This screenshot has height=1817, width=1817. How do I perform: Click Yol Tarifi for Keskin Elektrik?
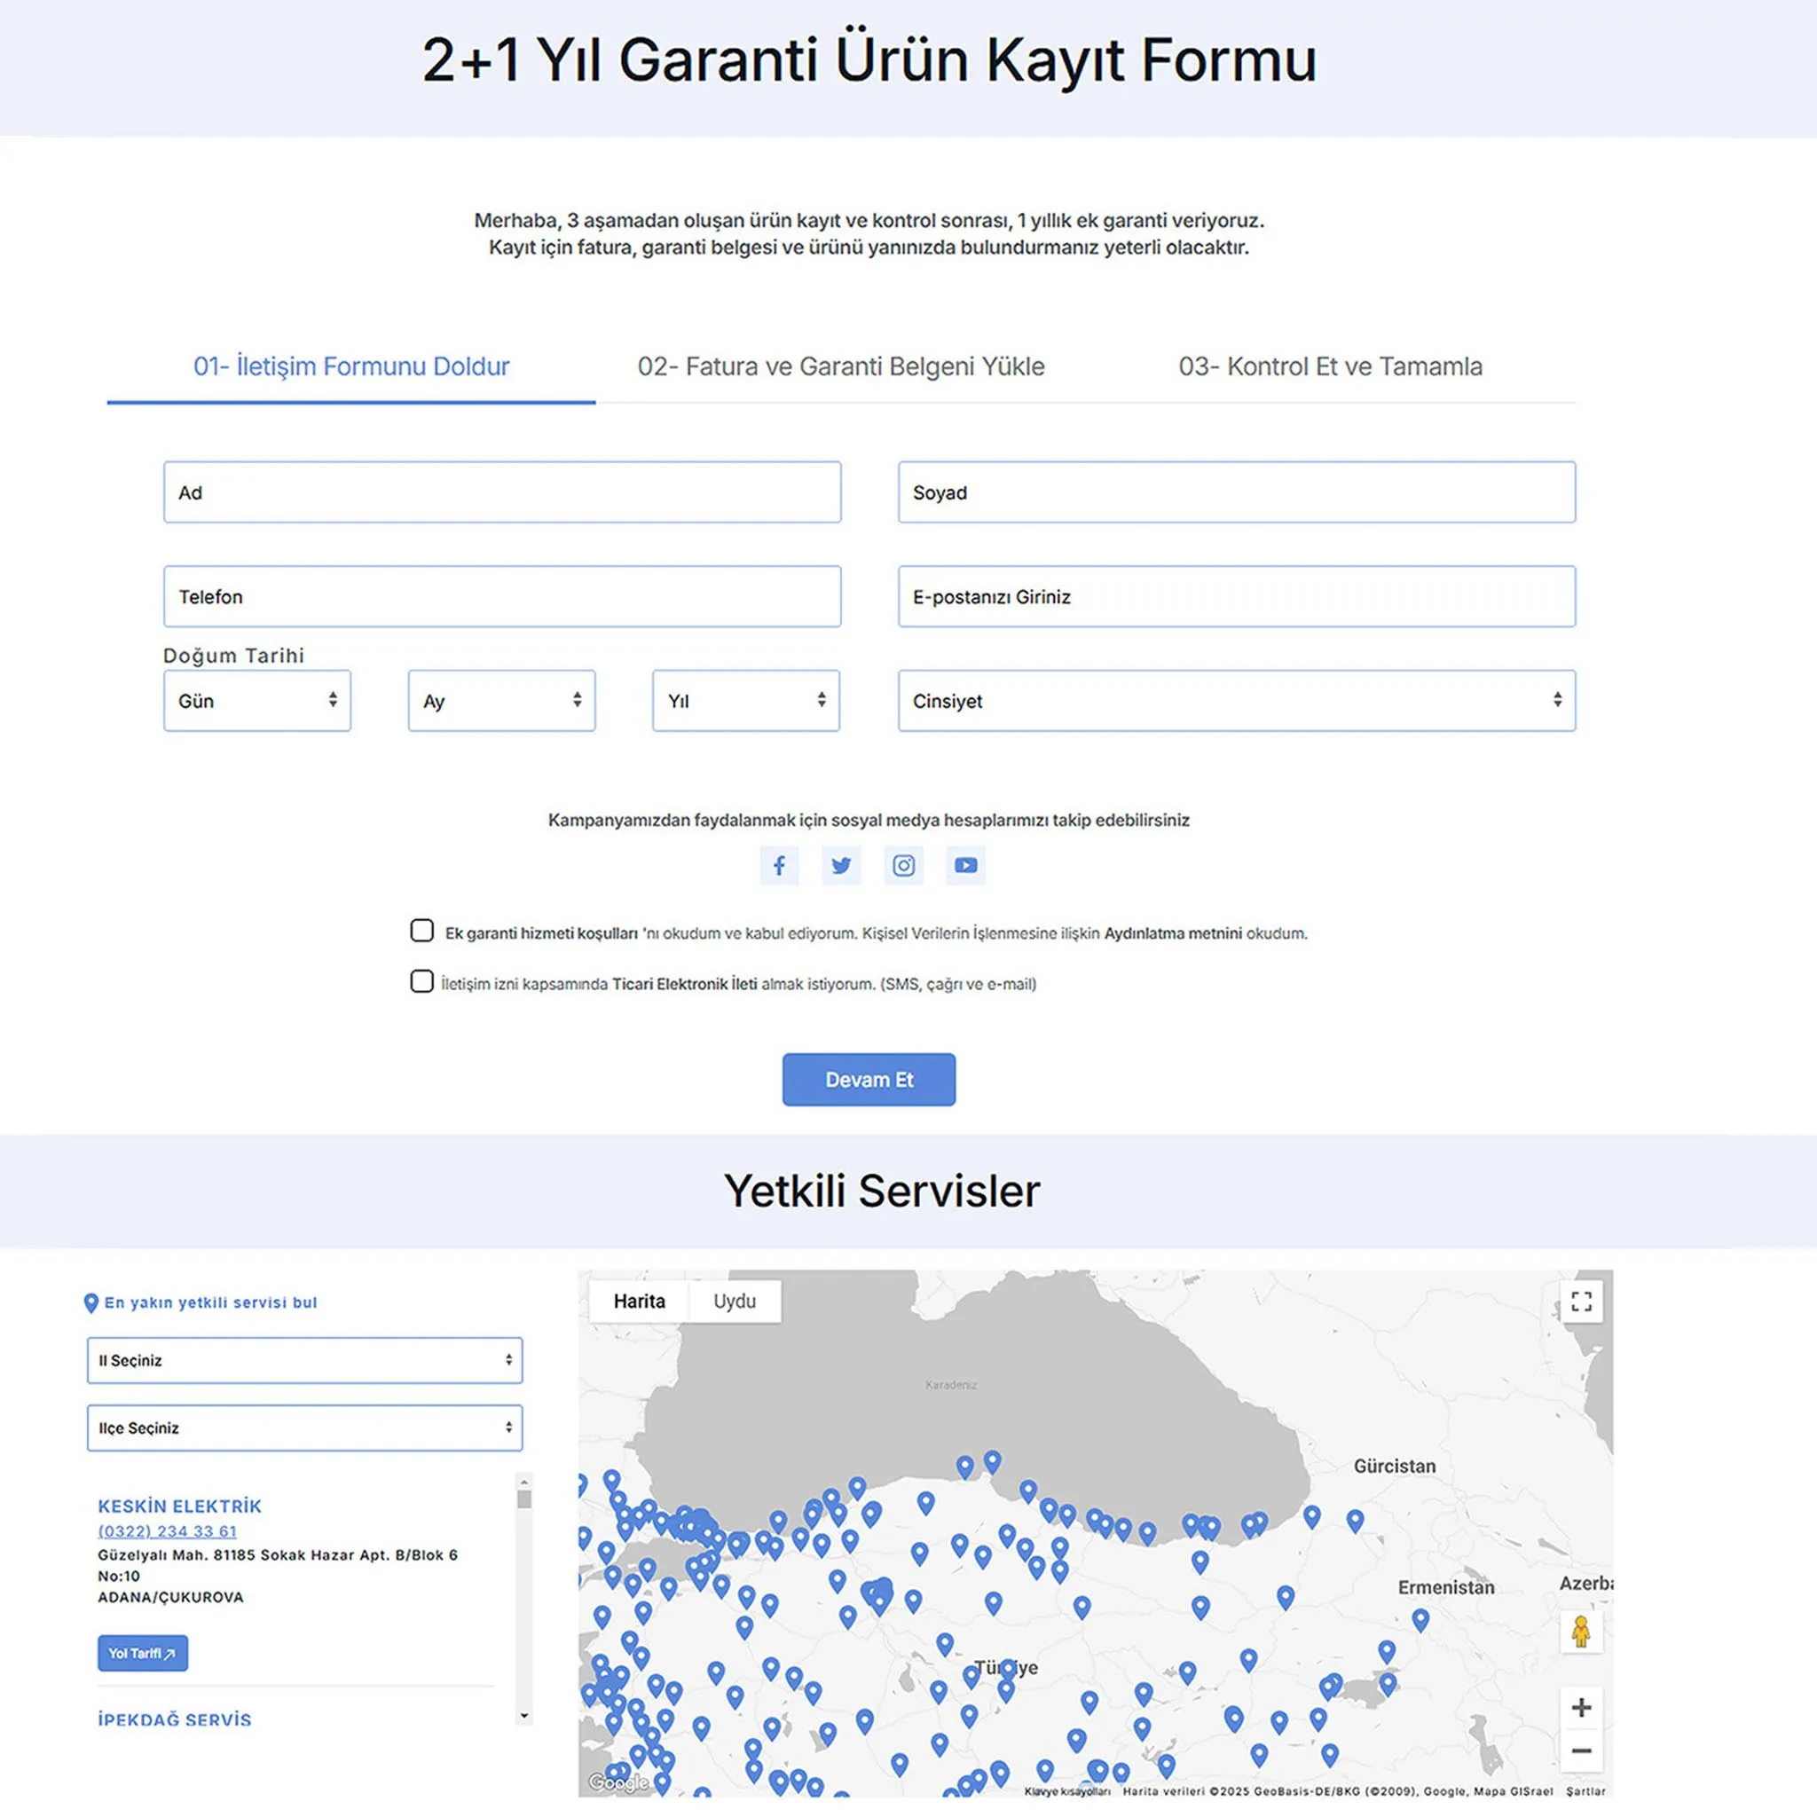(x=143, y=1654)
